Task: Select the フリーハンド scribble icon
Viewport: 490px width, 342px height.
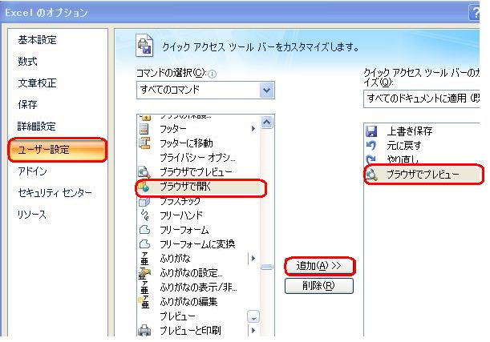Action: point(144,215)
